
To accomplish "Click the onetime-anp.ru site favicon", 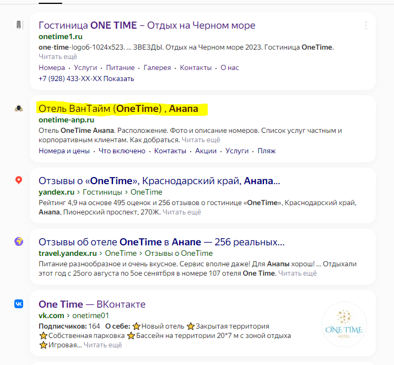I will coord(19,109).
